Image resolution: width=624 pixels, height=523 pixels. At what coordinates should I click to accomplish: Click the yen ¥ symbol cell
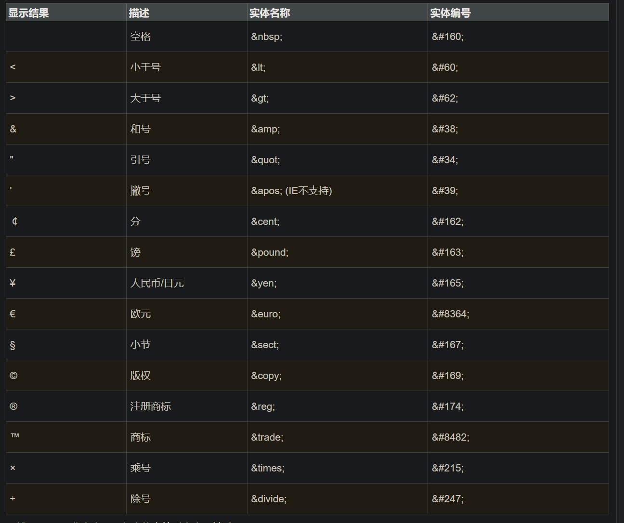click(13, 283)
